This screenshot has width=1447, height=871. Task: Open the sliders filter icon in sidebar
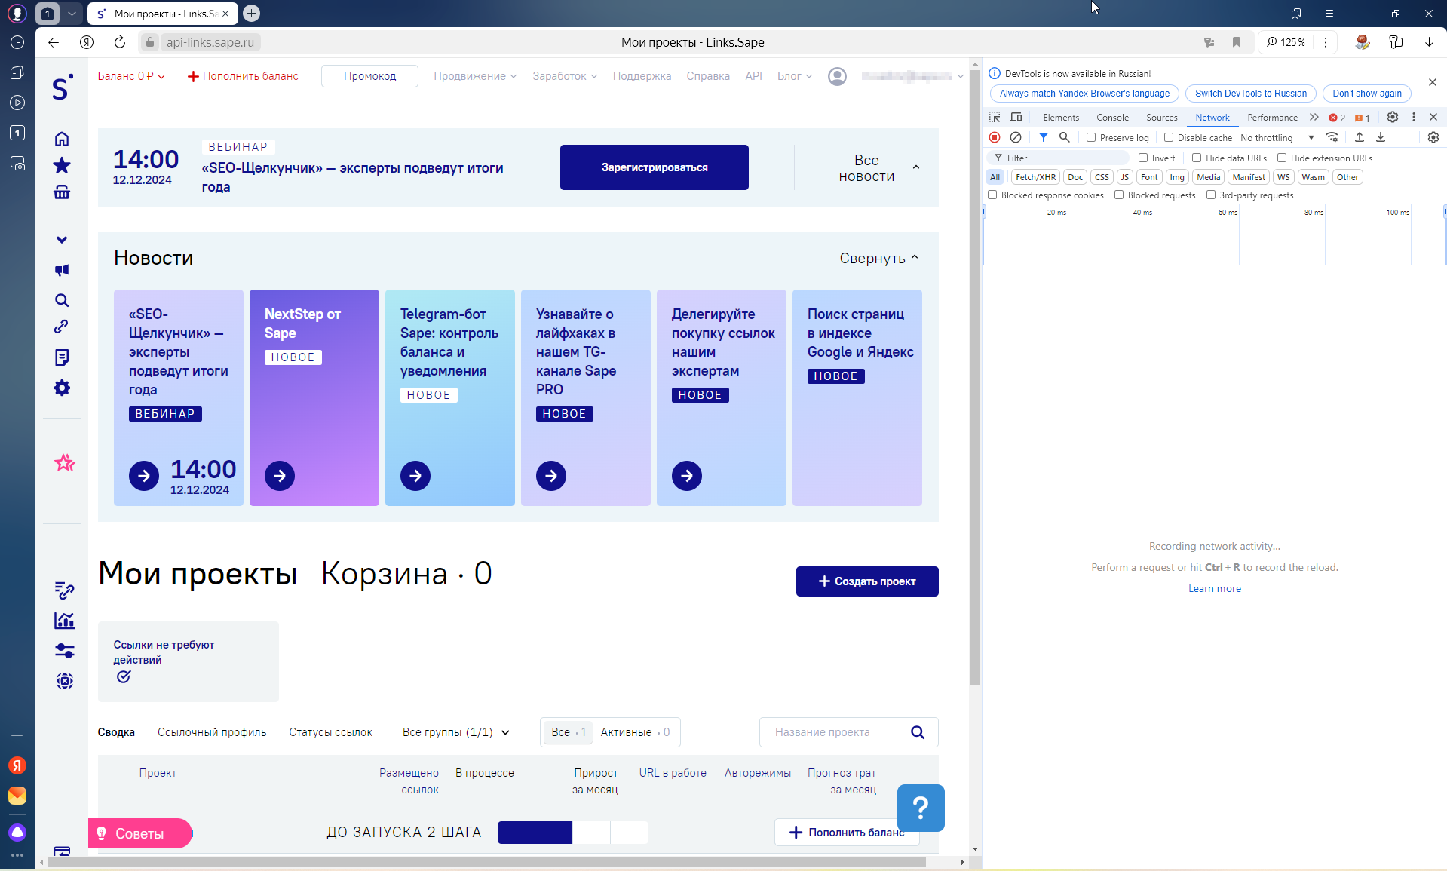coord(65,651)
